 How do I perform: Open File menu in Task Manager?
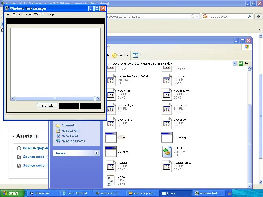click(x=8, y=14)
